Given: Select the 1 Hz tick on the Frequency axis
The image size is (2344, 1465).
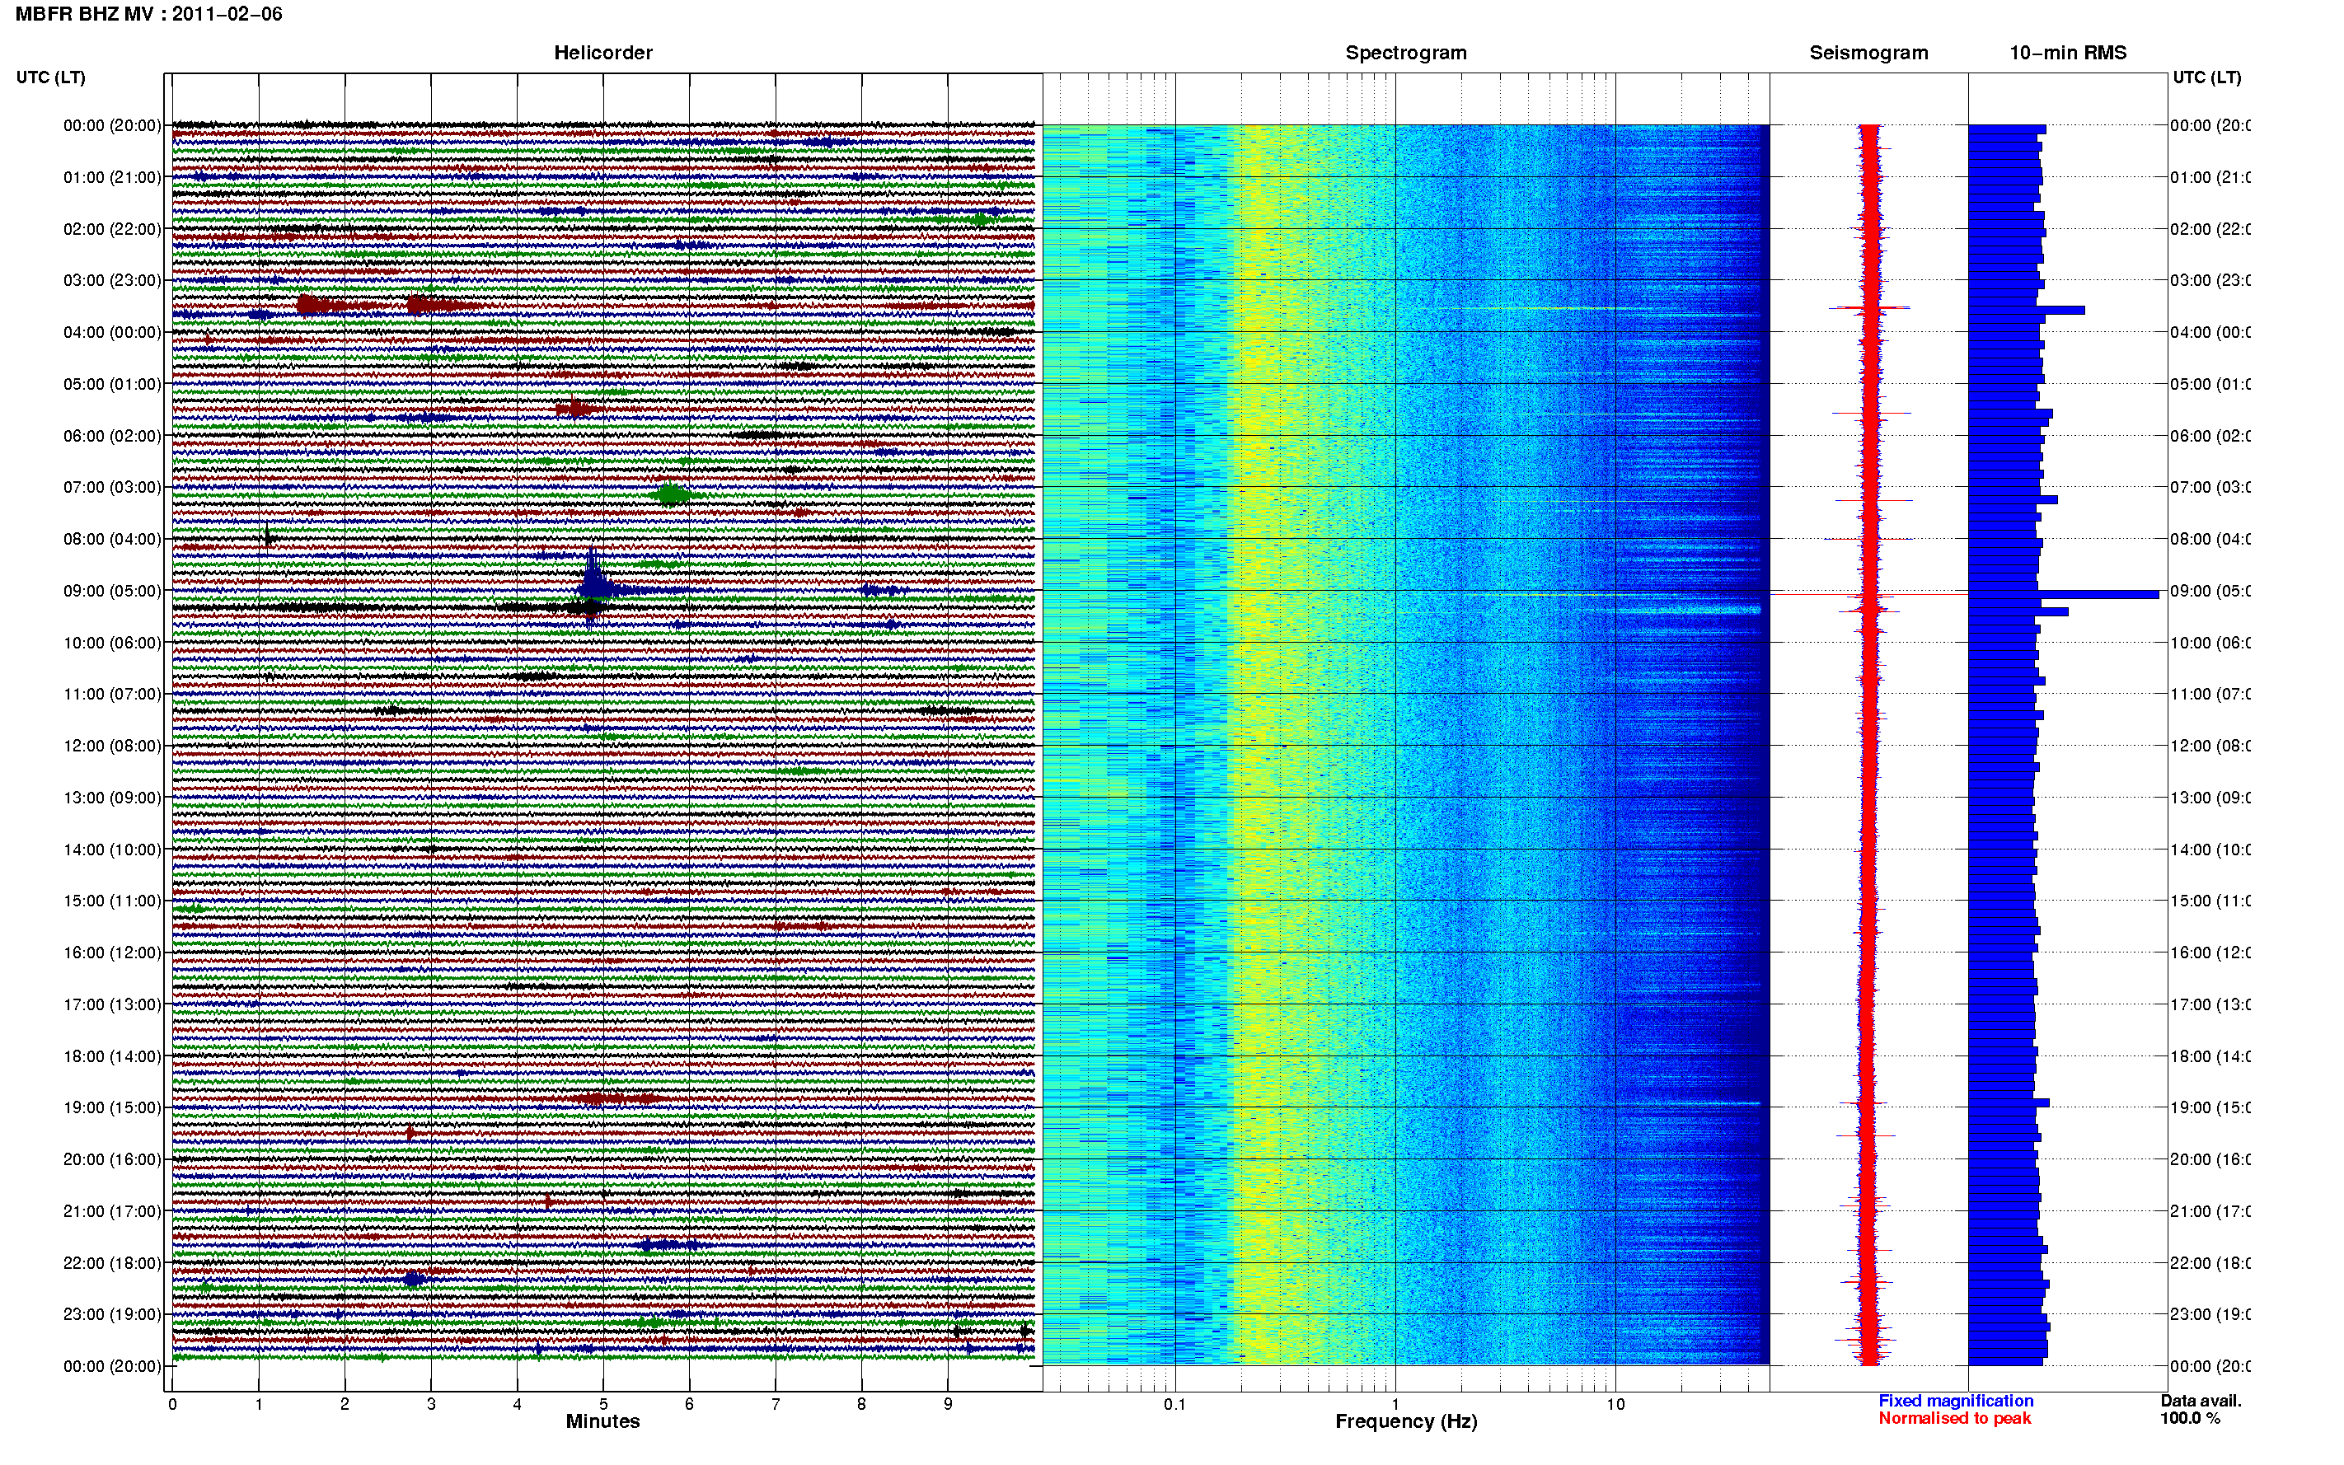Looking at the screenshot, I should tap(1395, 1404).
